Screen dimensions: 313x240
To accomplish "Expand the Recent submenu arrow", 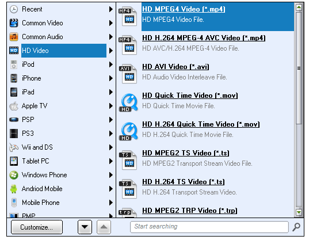I will (111, 9).
